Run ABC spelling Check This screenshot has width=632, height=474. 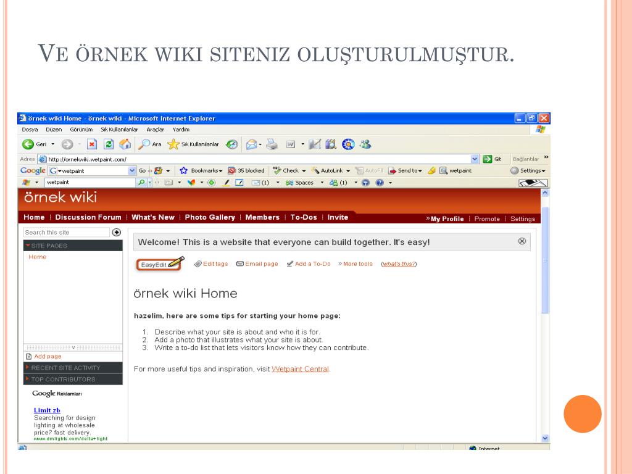286,170
